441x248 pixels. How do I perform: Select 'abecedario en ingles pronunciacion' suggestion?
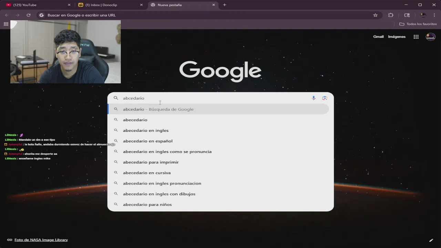tap(218, 183)
